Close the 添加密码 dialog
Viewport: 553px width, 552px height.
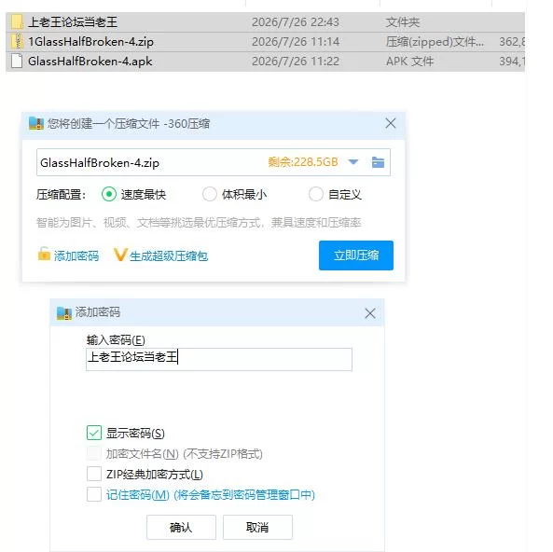[x=370, y=313]
